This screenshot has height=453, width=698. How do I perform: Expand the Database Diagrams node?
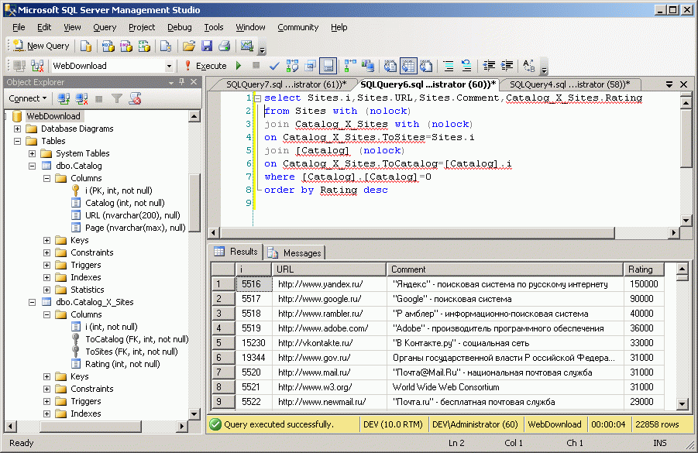[x=17, y=129]
